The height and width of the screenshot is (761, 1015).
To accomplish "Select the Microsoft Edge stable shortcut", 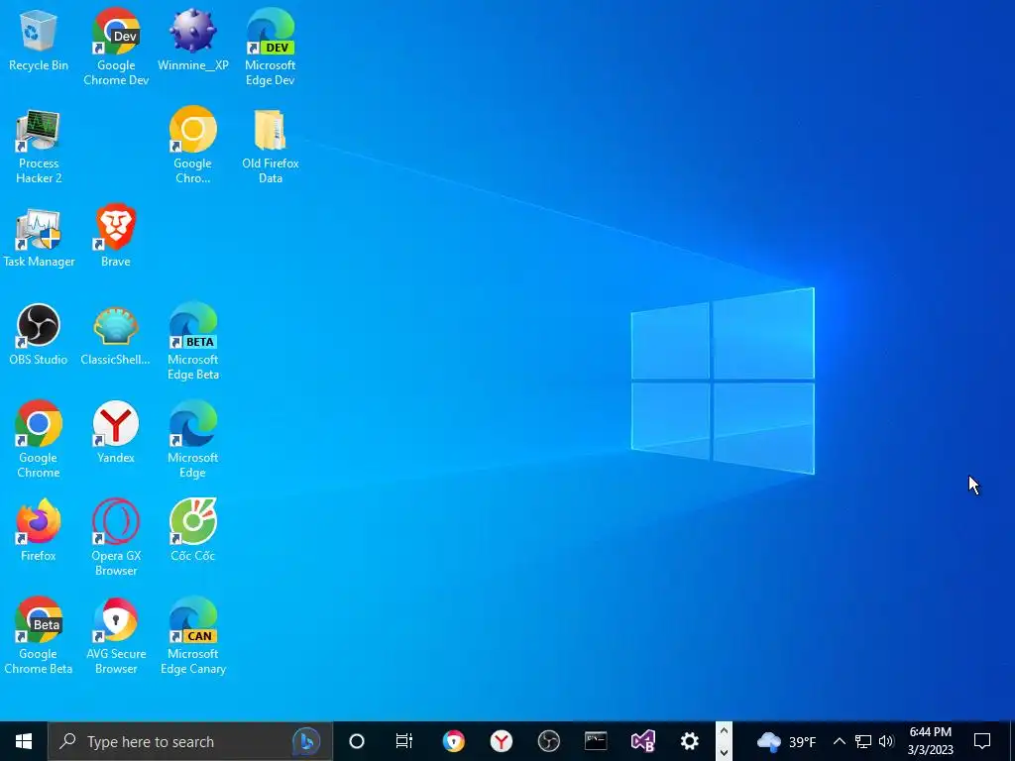I will pyautogui.click(x=193, y=439).
